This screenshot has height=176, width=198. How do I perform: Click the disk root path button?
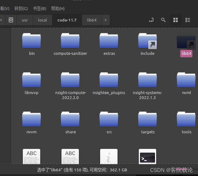(11, 20)
